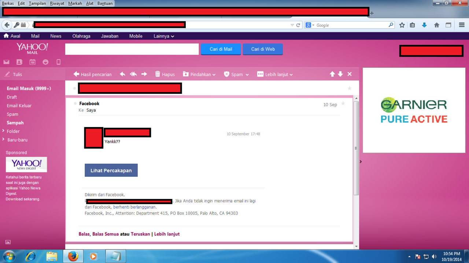Open Yahoo Mail inbox envelope icon
This screenshot has height=263, width=469.
point(6,62)
